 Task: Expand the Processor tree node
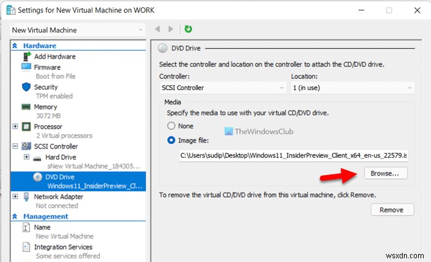pos(15,126)
